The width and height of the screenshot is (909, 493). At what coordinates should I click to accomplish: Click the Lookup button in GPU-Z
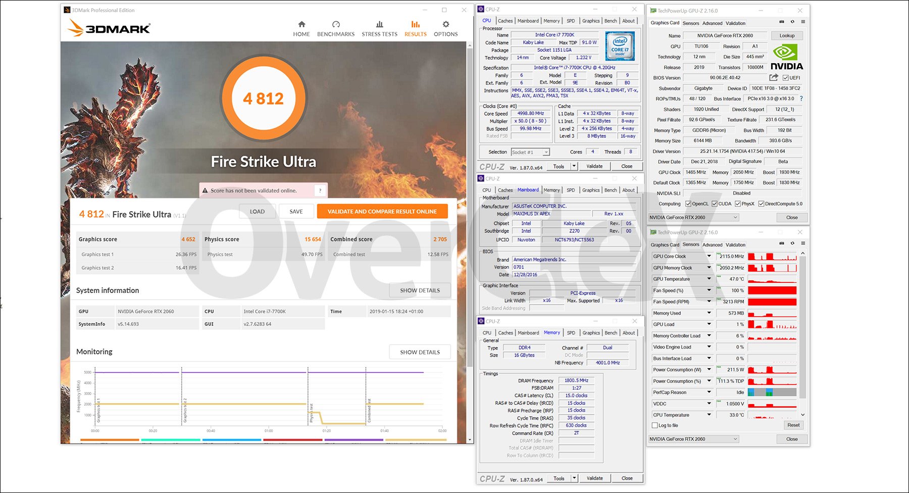(787, 36)
